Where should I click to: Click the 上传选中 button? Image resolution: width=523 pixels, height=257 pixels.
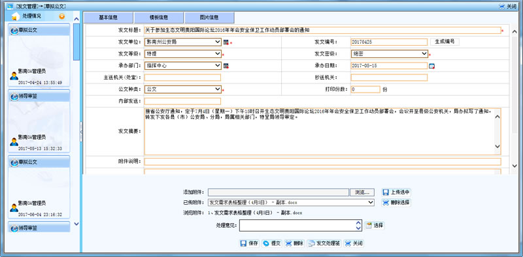pyautogui.click(x=396, y=192)
